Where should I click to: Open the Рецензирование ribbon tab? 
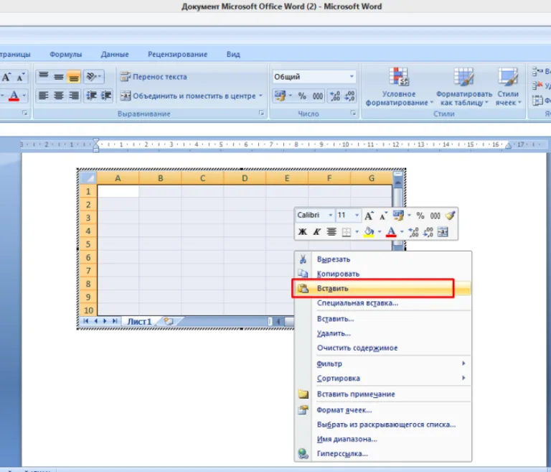tap(177, 54)
